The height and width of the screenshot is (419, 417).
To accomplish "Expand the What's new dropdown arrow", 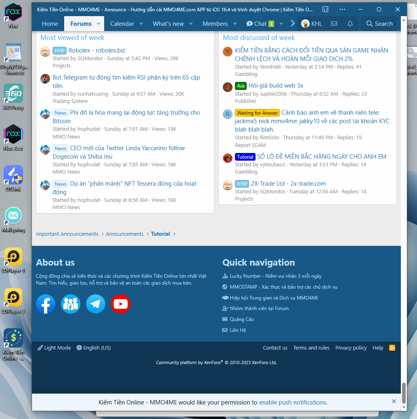I will pos(191,23).
